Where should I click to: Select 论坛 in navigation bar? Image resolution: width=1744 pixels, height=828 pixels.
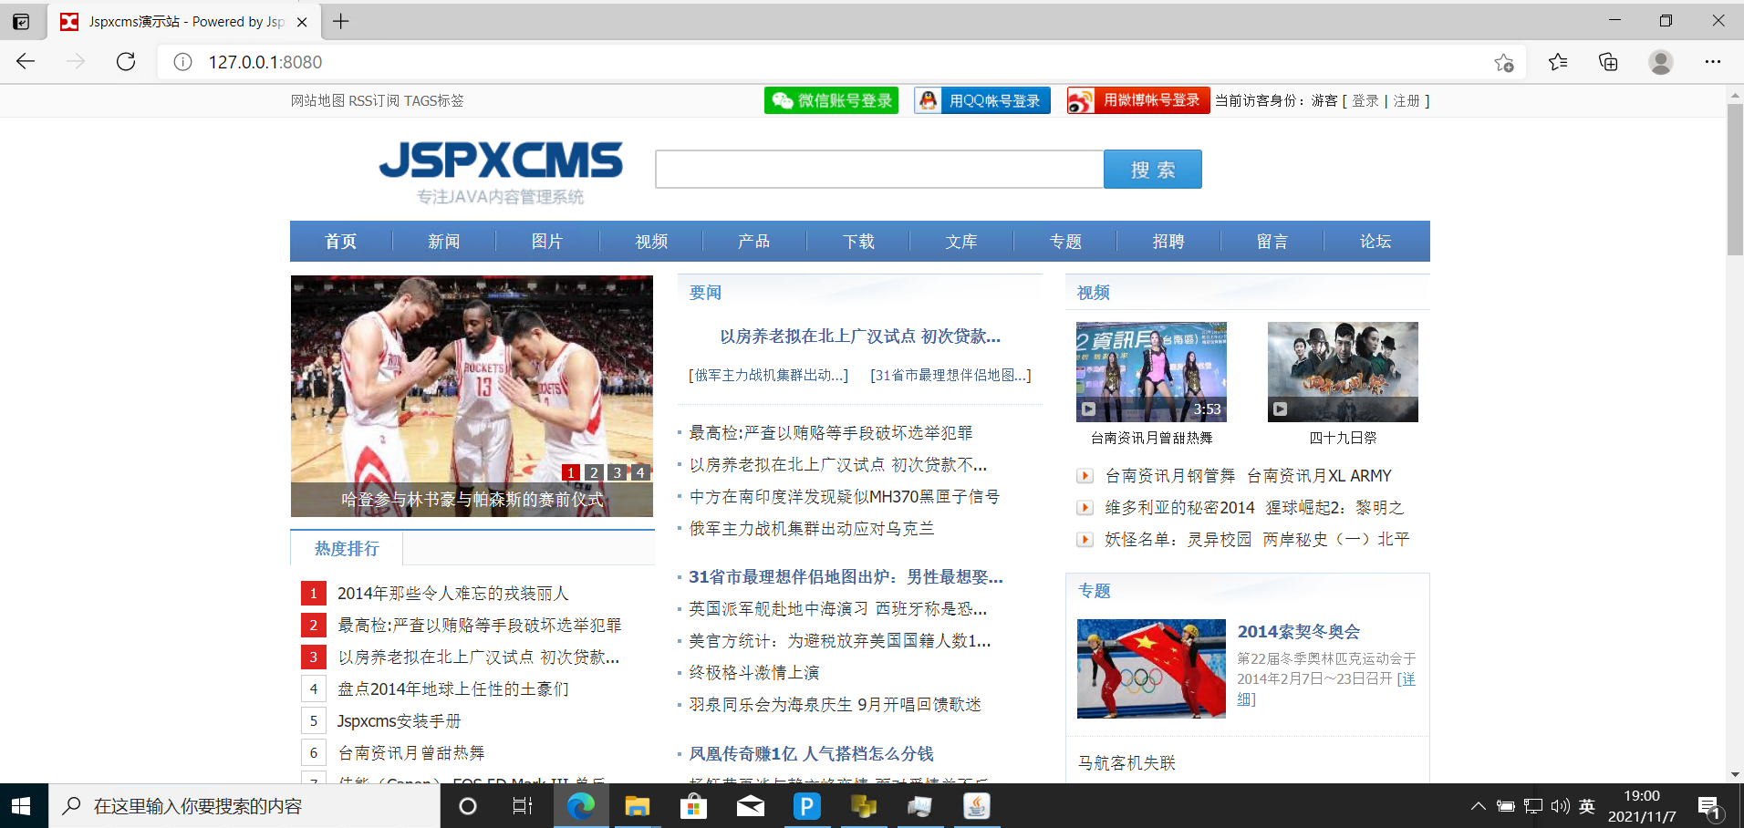pos(1375,241)
